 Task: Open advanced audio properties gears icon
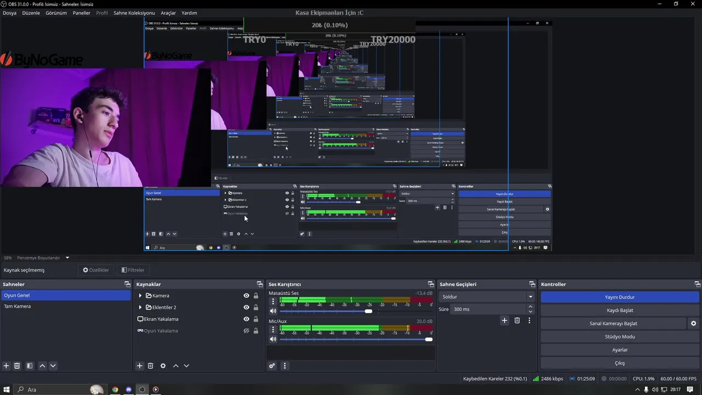point(272,366)
